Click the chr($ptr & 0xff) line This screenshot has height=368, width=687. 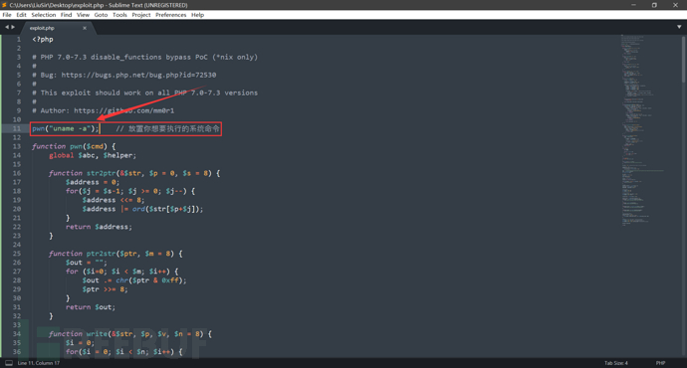pyautogui.click(x=134, y=280)
